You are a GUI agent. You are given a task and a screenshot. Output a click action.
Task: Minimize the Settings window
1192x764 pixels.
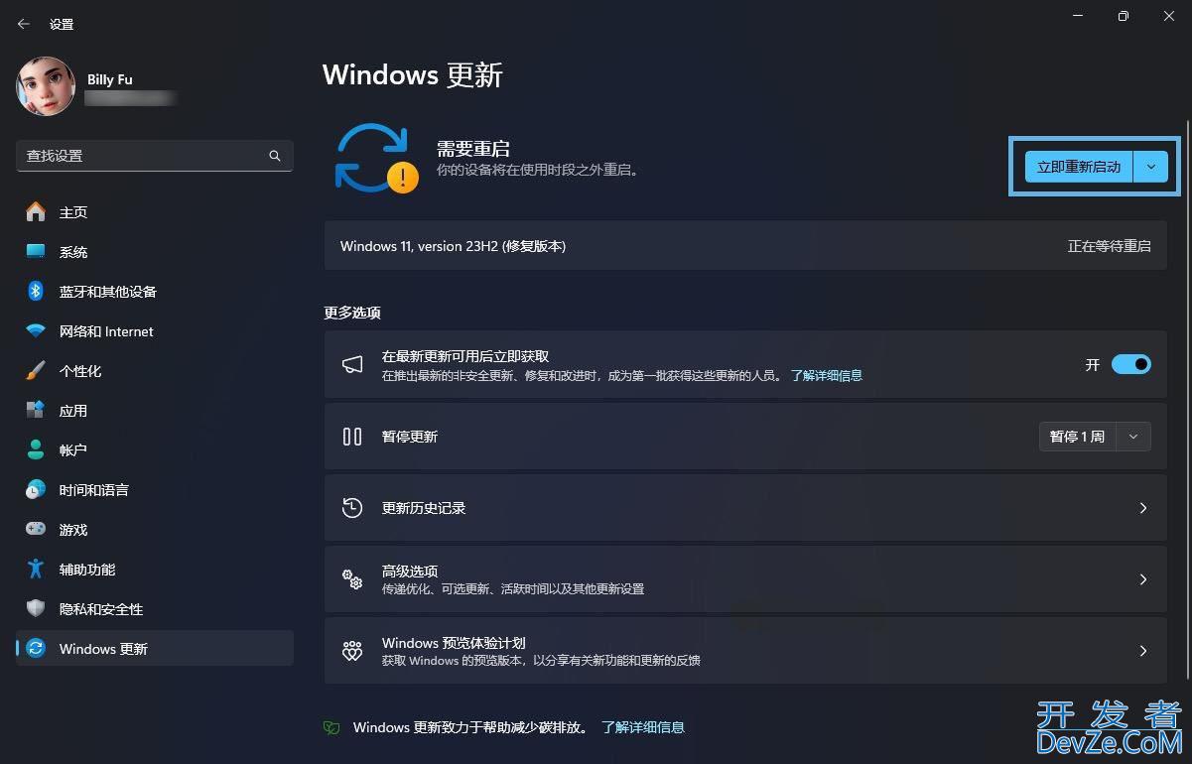click(x=1077, y=16)
